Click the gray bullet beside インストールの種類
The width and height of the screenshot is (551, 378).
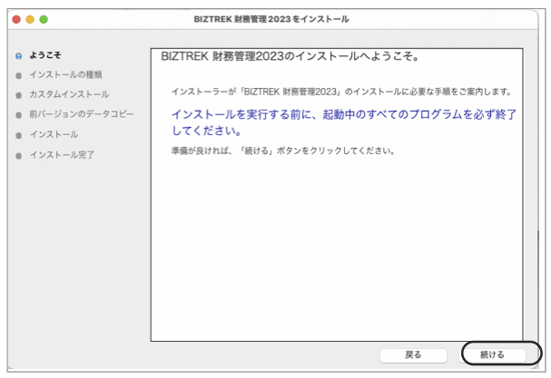coord(17,75)
